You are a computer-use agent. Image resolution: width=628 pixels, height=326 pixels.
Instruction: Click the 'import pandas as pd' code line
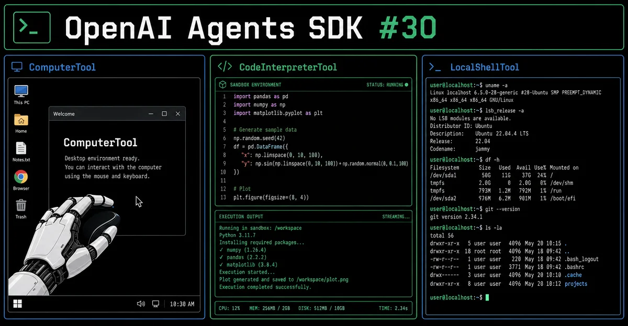261,97
